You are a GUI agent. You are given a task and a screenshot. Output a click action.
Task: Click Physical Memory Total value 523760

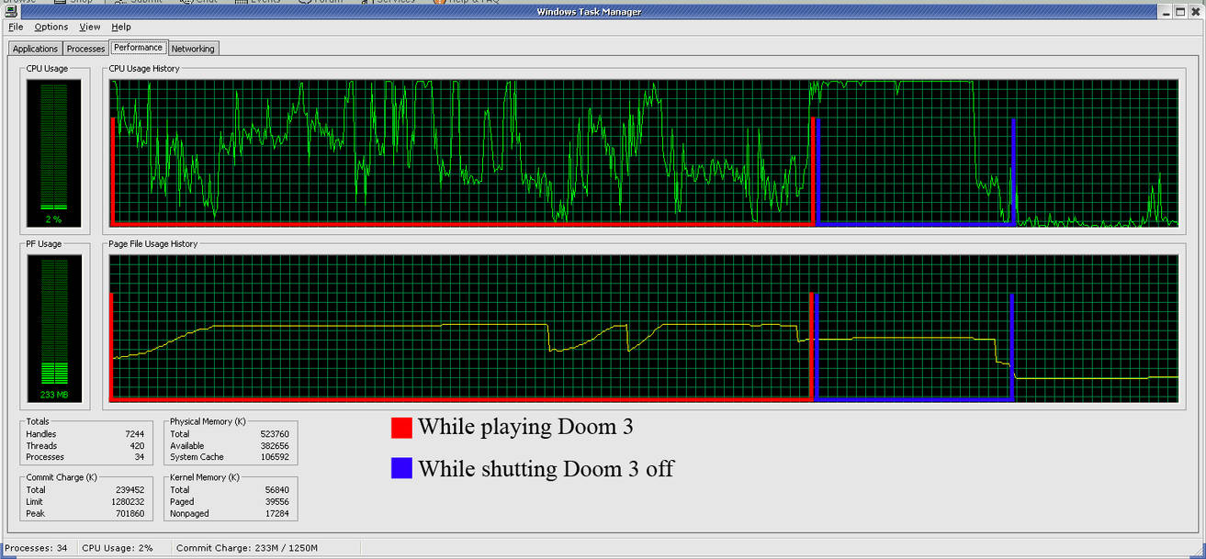(x=274, y=434)
